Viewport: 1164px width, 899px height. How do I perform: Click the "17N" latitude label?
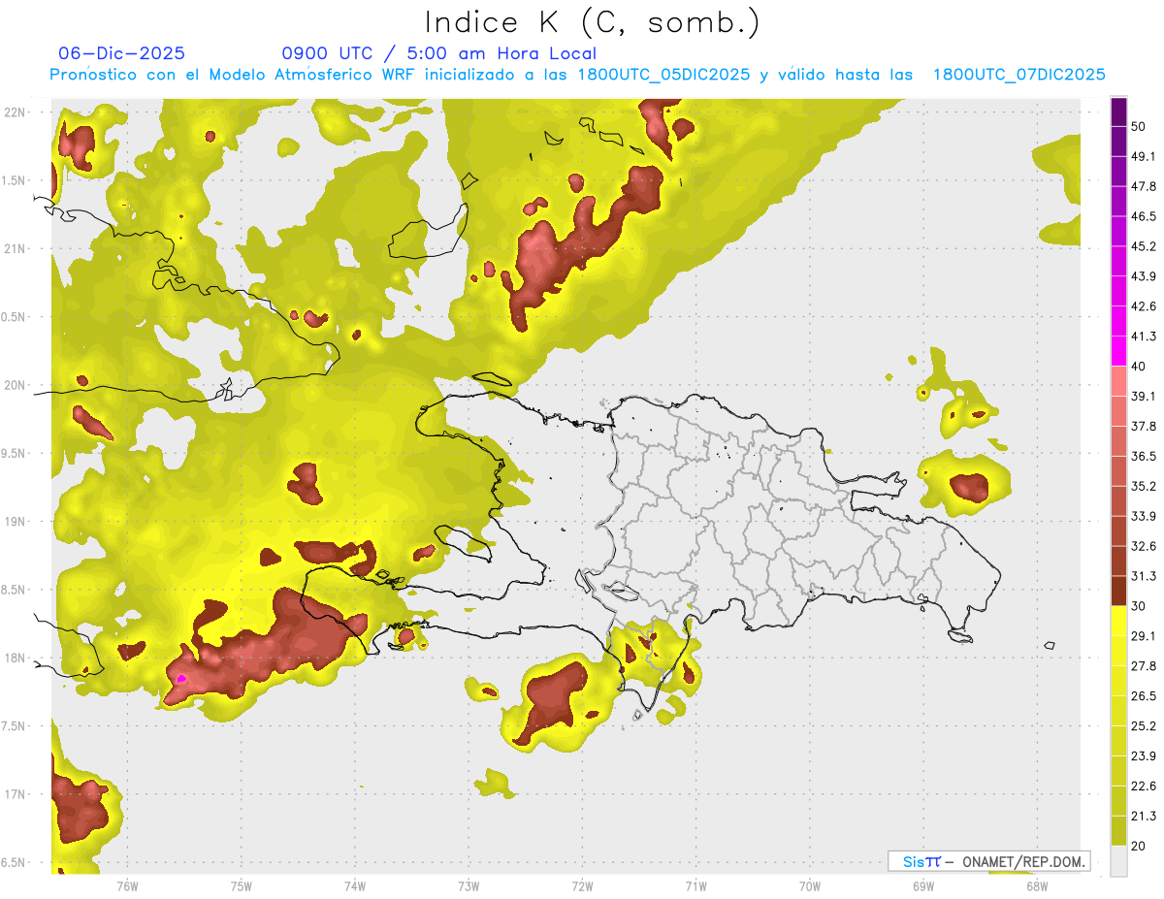tap(15, 794)
